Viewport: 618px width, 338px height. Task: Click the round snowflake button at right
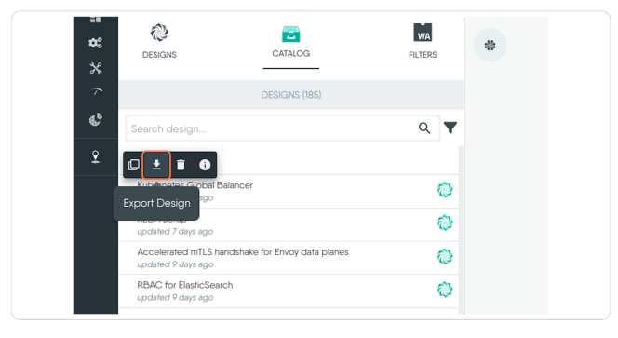pyautogui.click(x=490, y=45)
